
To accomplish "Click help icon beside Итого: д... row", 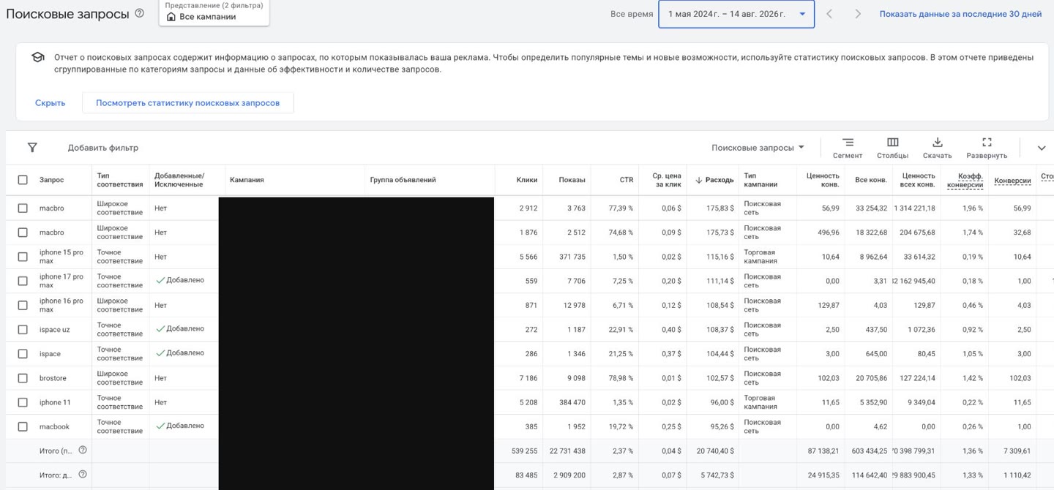I will coord(83,475).
